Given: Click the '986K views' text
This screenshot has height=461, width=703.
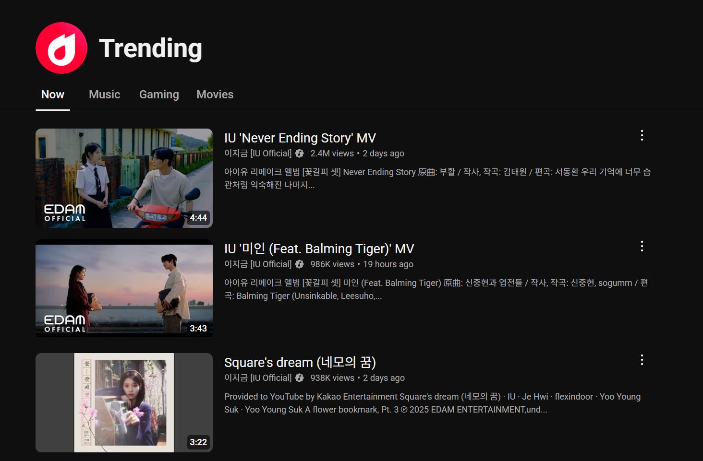Looking at the screenshot, I should (332, 264).
